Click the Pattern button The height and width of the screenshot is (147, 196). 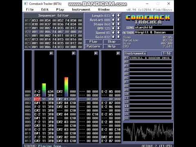(x=94, y=47)
